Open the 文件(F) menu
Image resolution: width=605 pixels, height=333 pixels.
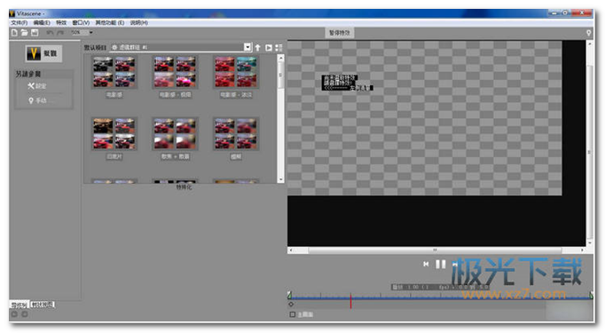(x=20, y=23)
